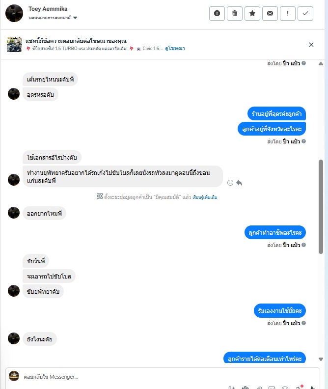Open the ดูโฆษณา link
Image resolution: width=328 pixels, height=389 pixels.
point(175,48)
